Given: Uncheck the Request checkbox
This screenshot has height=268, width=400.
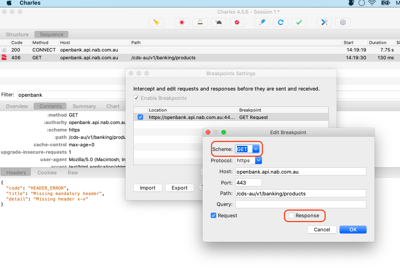Looking at the screenshot, I should [x=213, y=216].
